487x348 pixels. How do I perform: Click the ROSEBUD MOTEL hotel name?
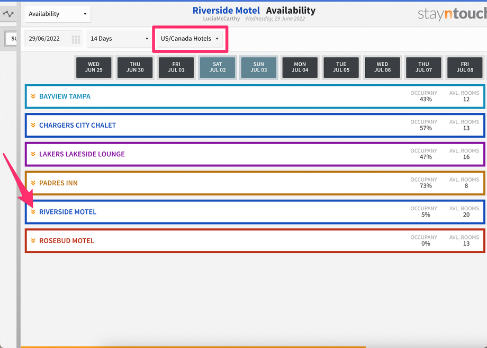[x=67, y=241]
